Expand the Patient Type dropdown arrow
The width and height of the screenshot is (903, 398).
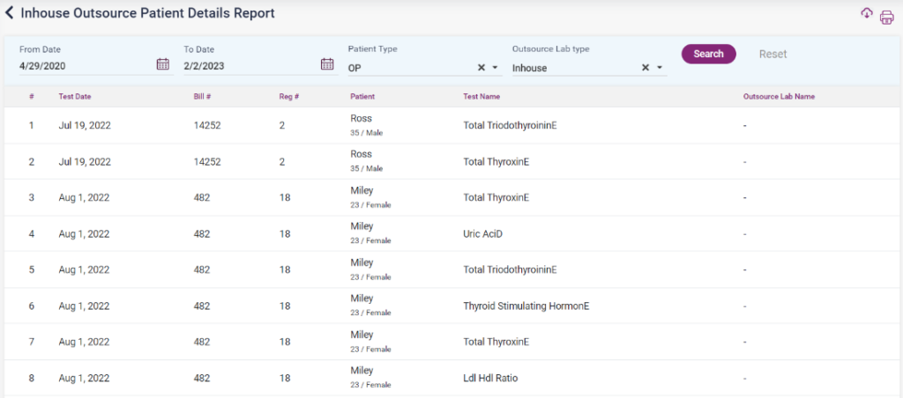495,68
